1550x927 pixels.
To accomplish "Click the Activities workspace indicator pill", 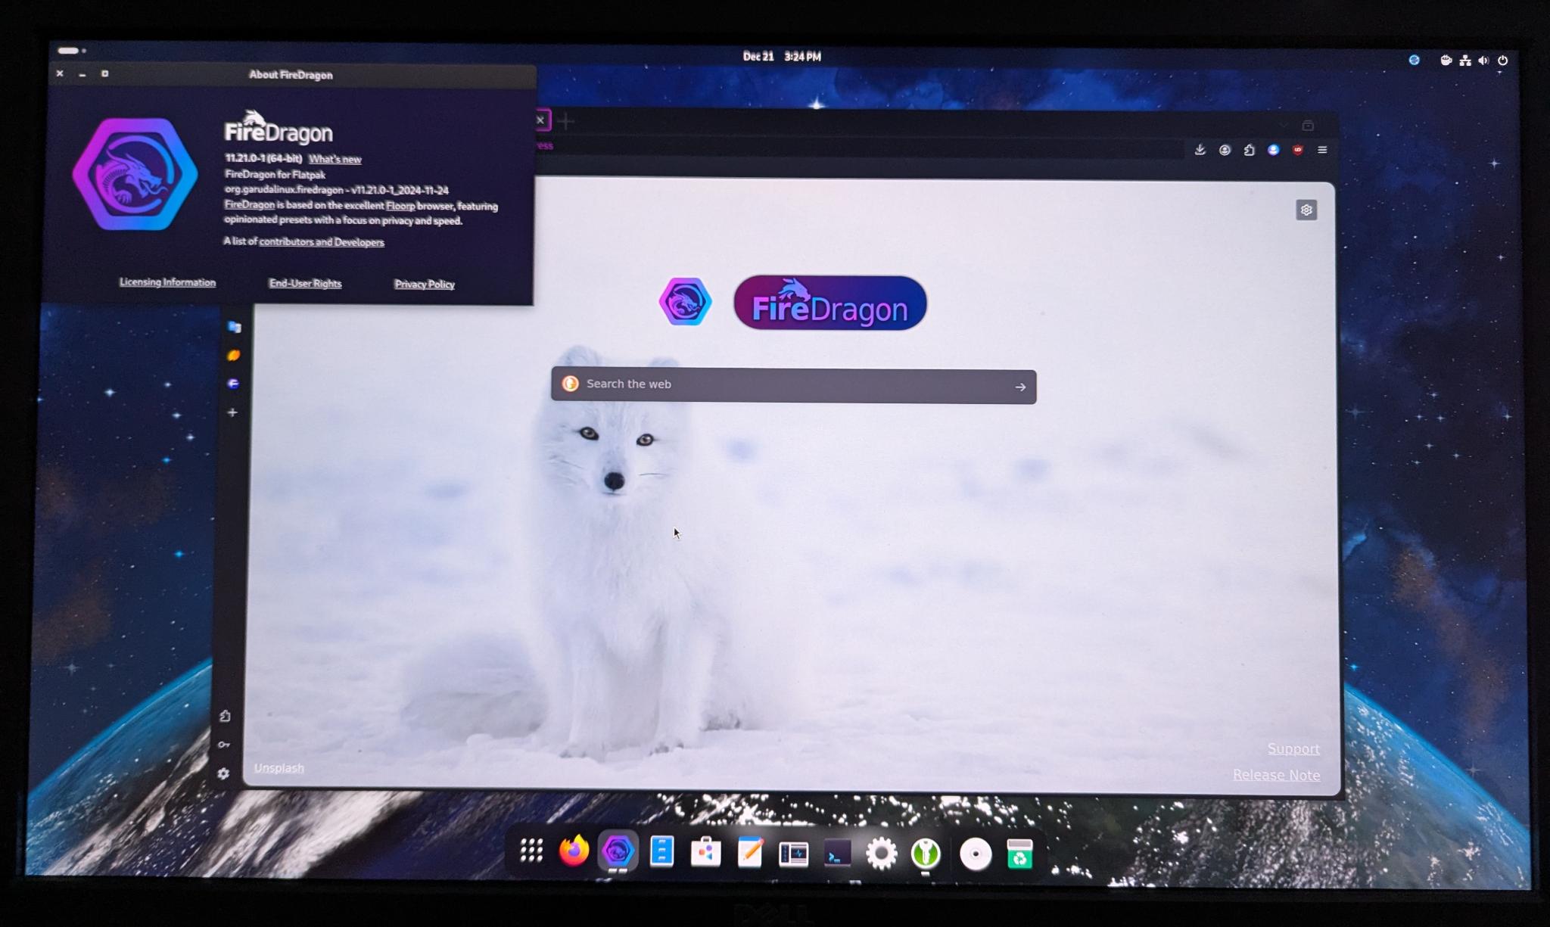I will coord(72,51).
